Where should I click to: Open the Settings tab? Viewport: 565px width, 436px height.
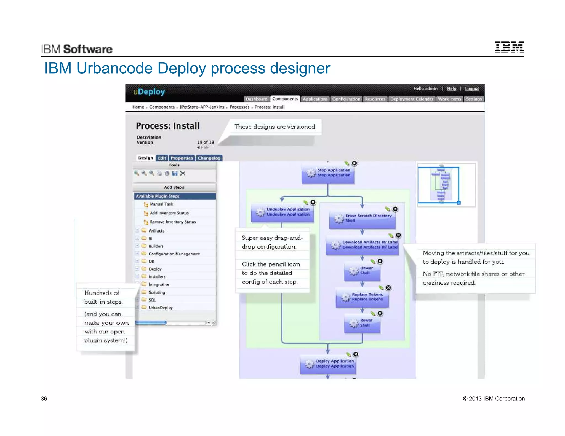pos(474,99)
